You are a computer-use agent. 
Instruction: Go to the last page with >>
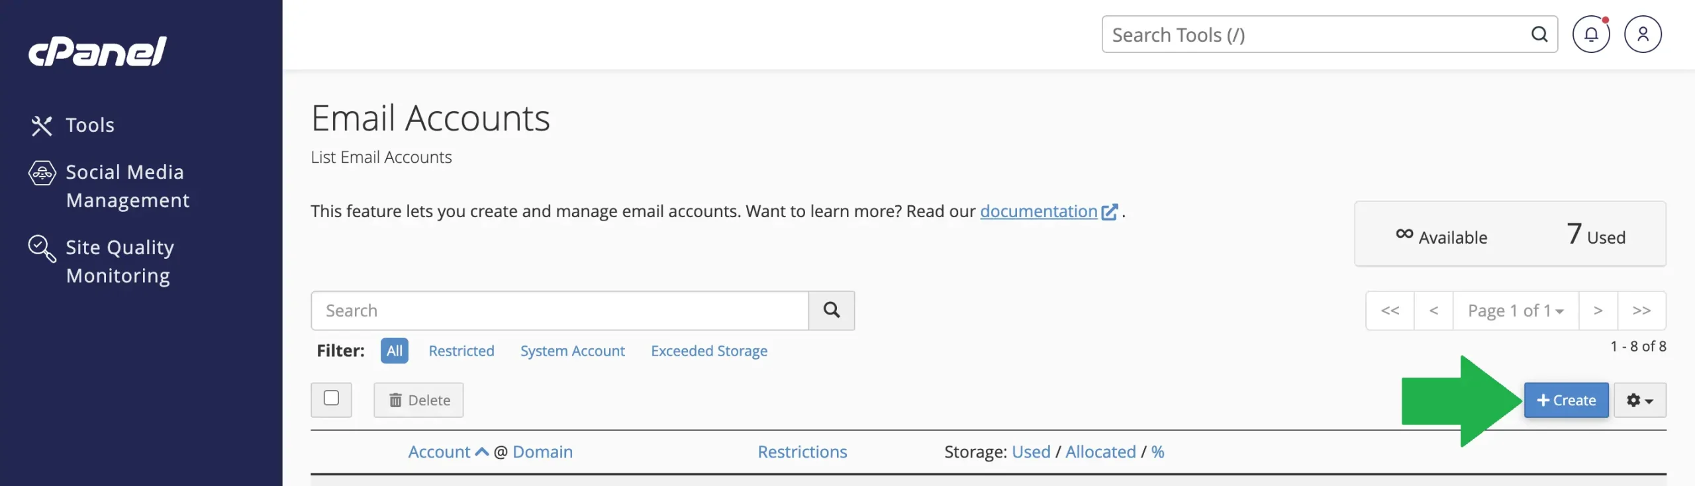(x=1641, y=311)
